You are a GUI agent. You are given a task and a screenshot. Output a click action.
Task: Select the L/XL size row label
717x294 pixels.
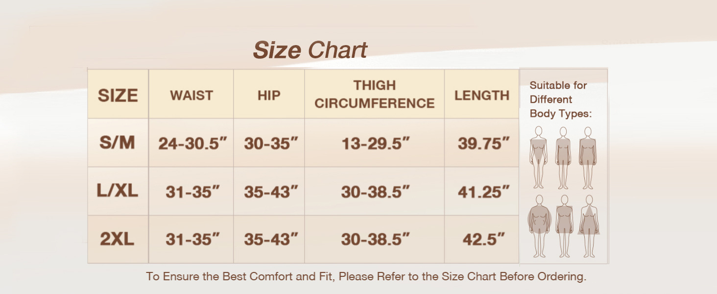point(118,191)
